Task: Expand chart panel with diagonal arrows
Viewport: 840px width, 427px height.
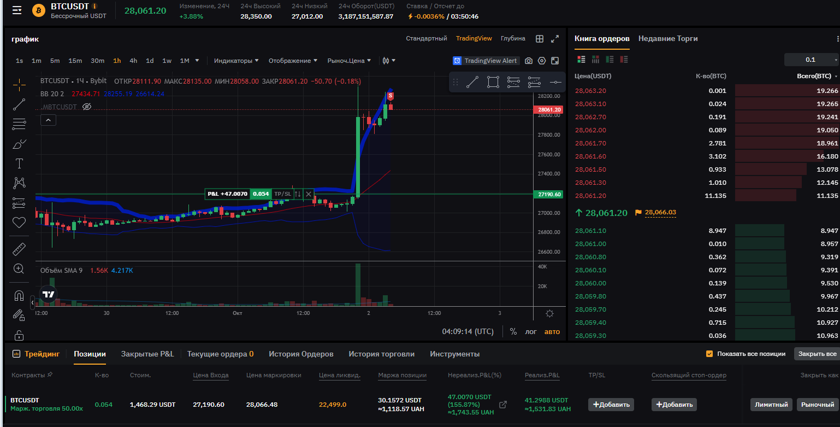Action: tap(555, 39)
